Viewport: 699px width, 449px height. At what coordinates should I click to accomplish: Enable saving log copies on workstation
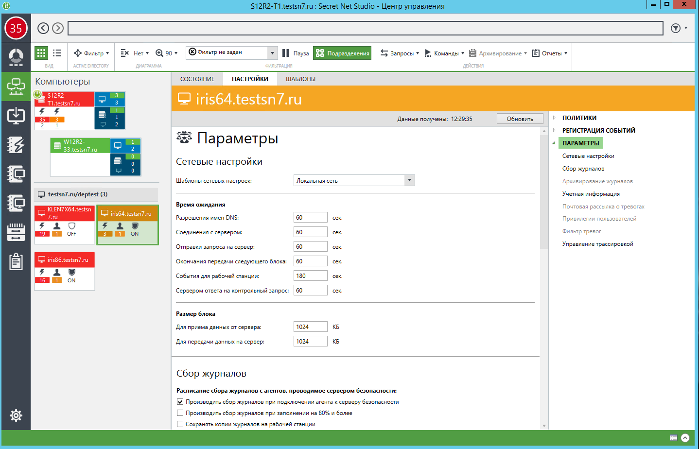pyautogui.click(x=180, y=424)
